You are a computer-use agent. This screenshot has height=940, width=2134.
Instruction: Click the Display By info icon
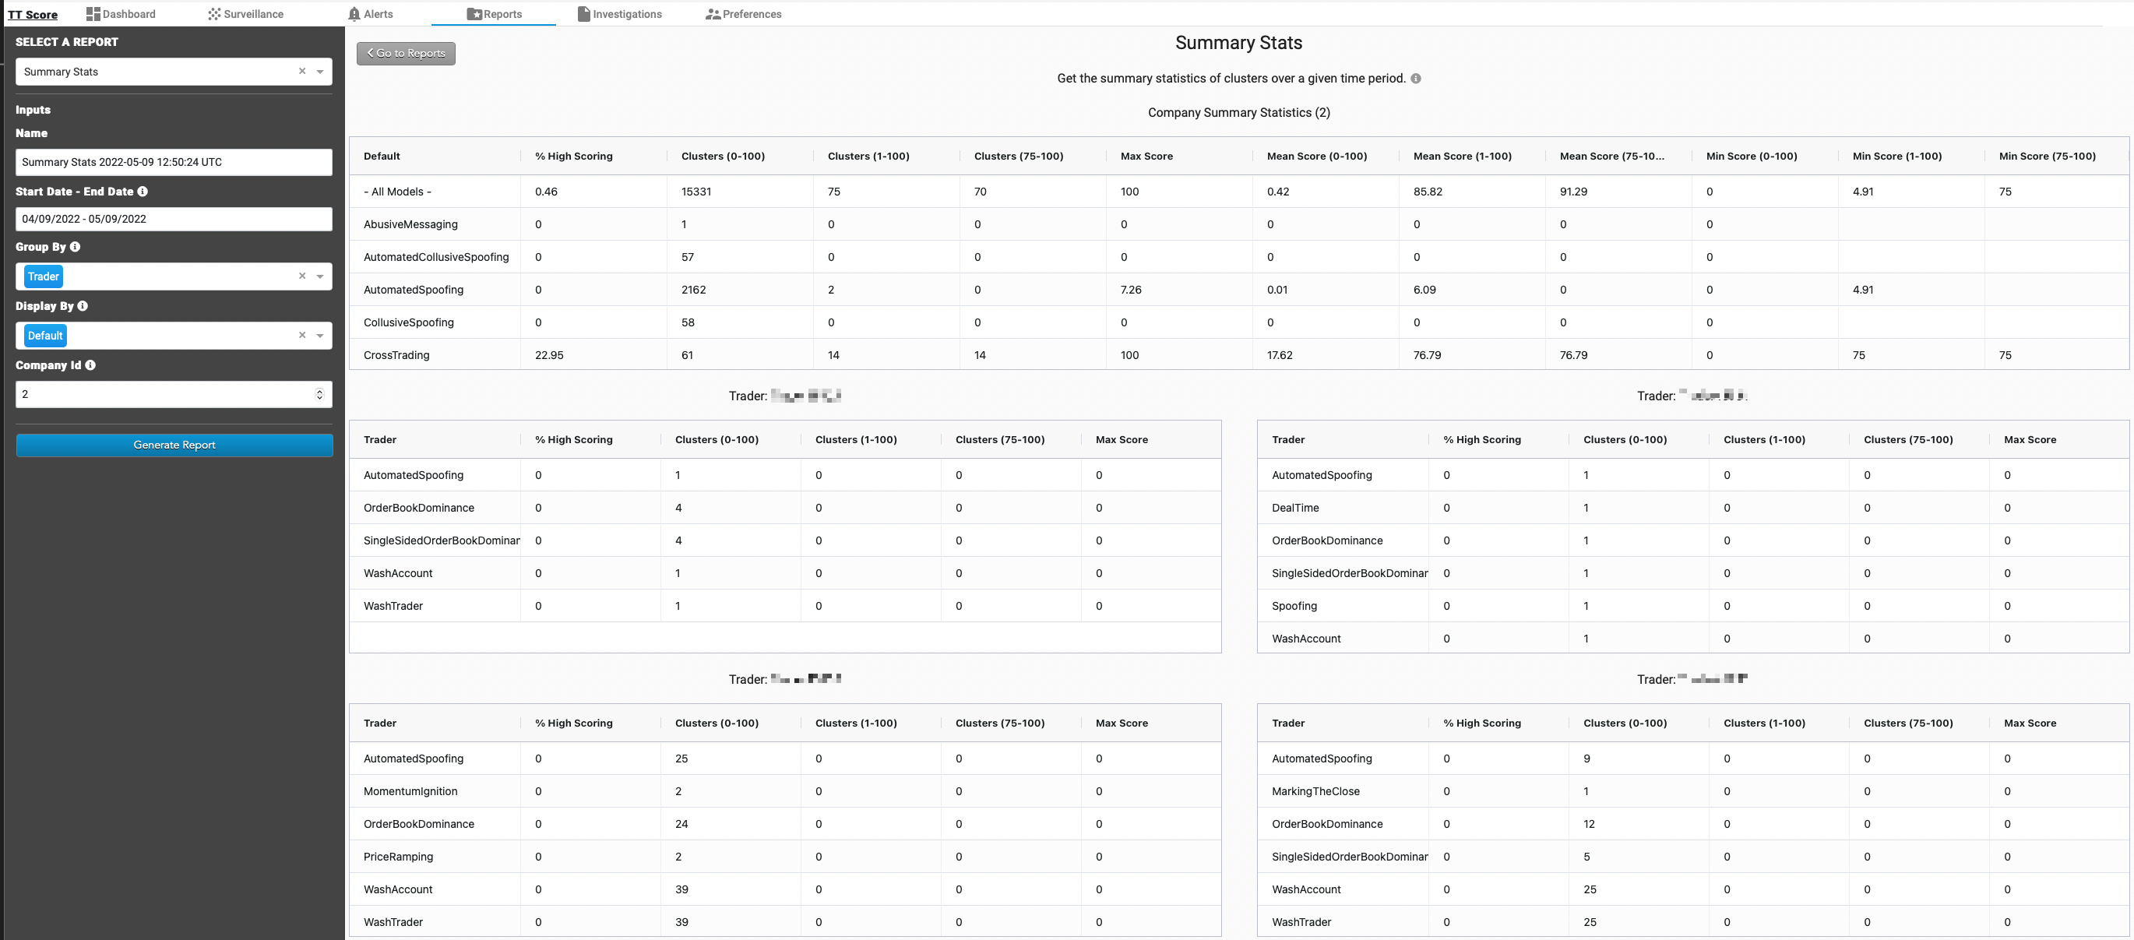(83, 305)
